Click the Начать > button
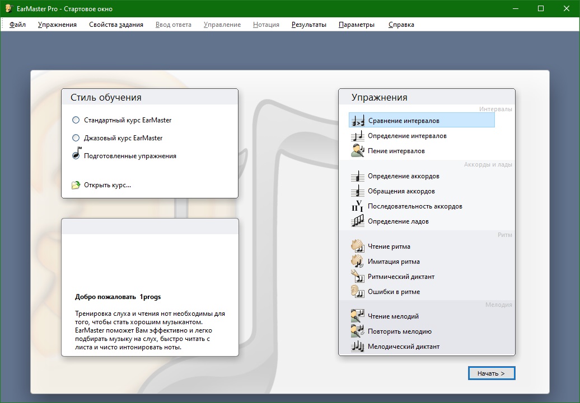The height and width of the screenshot is (403, 580). point(491,373)
